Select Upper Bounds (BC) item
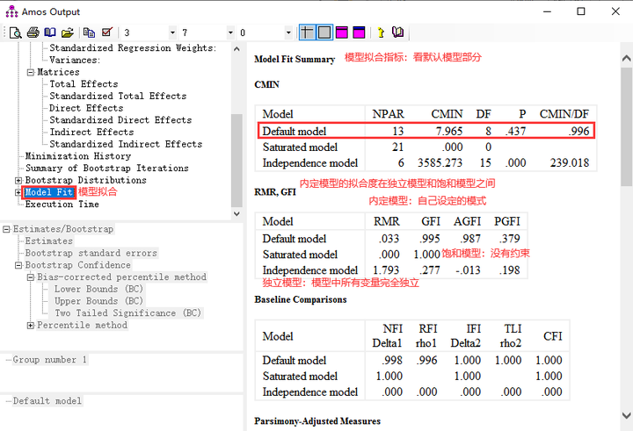 tap(98, 301)
